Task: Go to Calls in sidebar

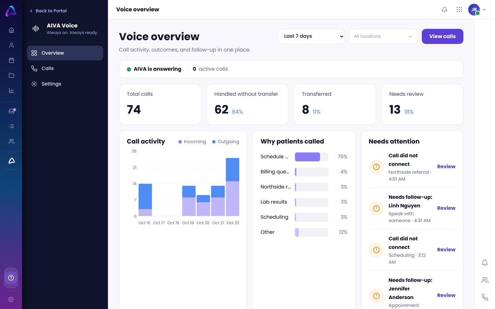Action: 65,68
